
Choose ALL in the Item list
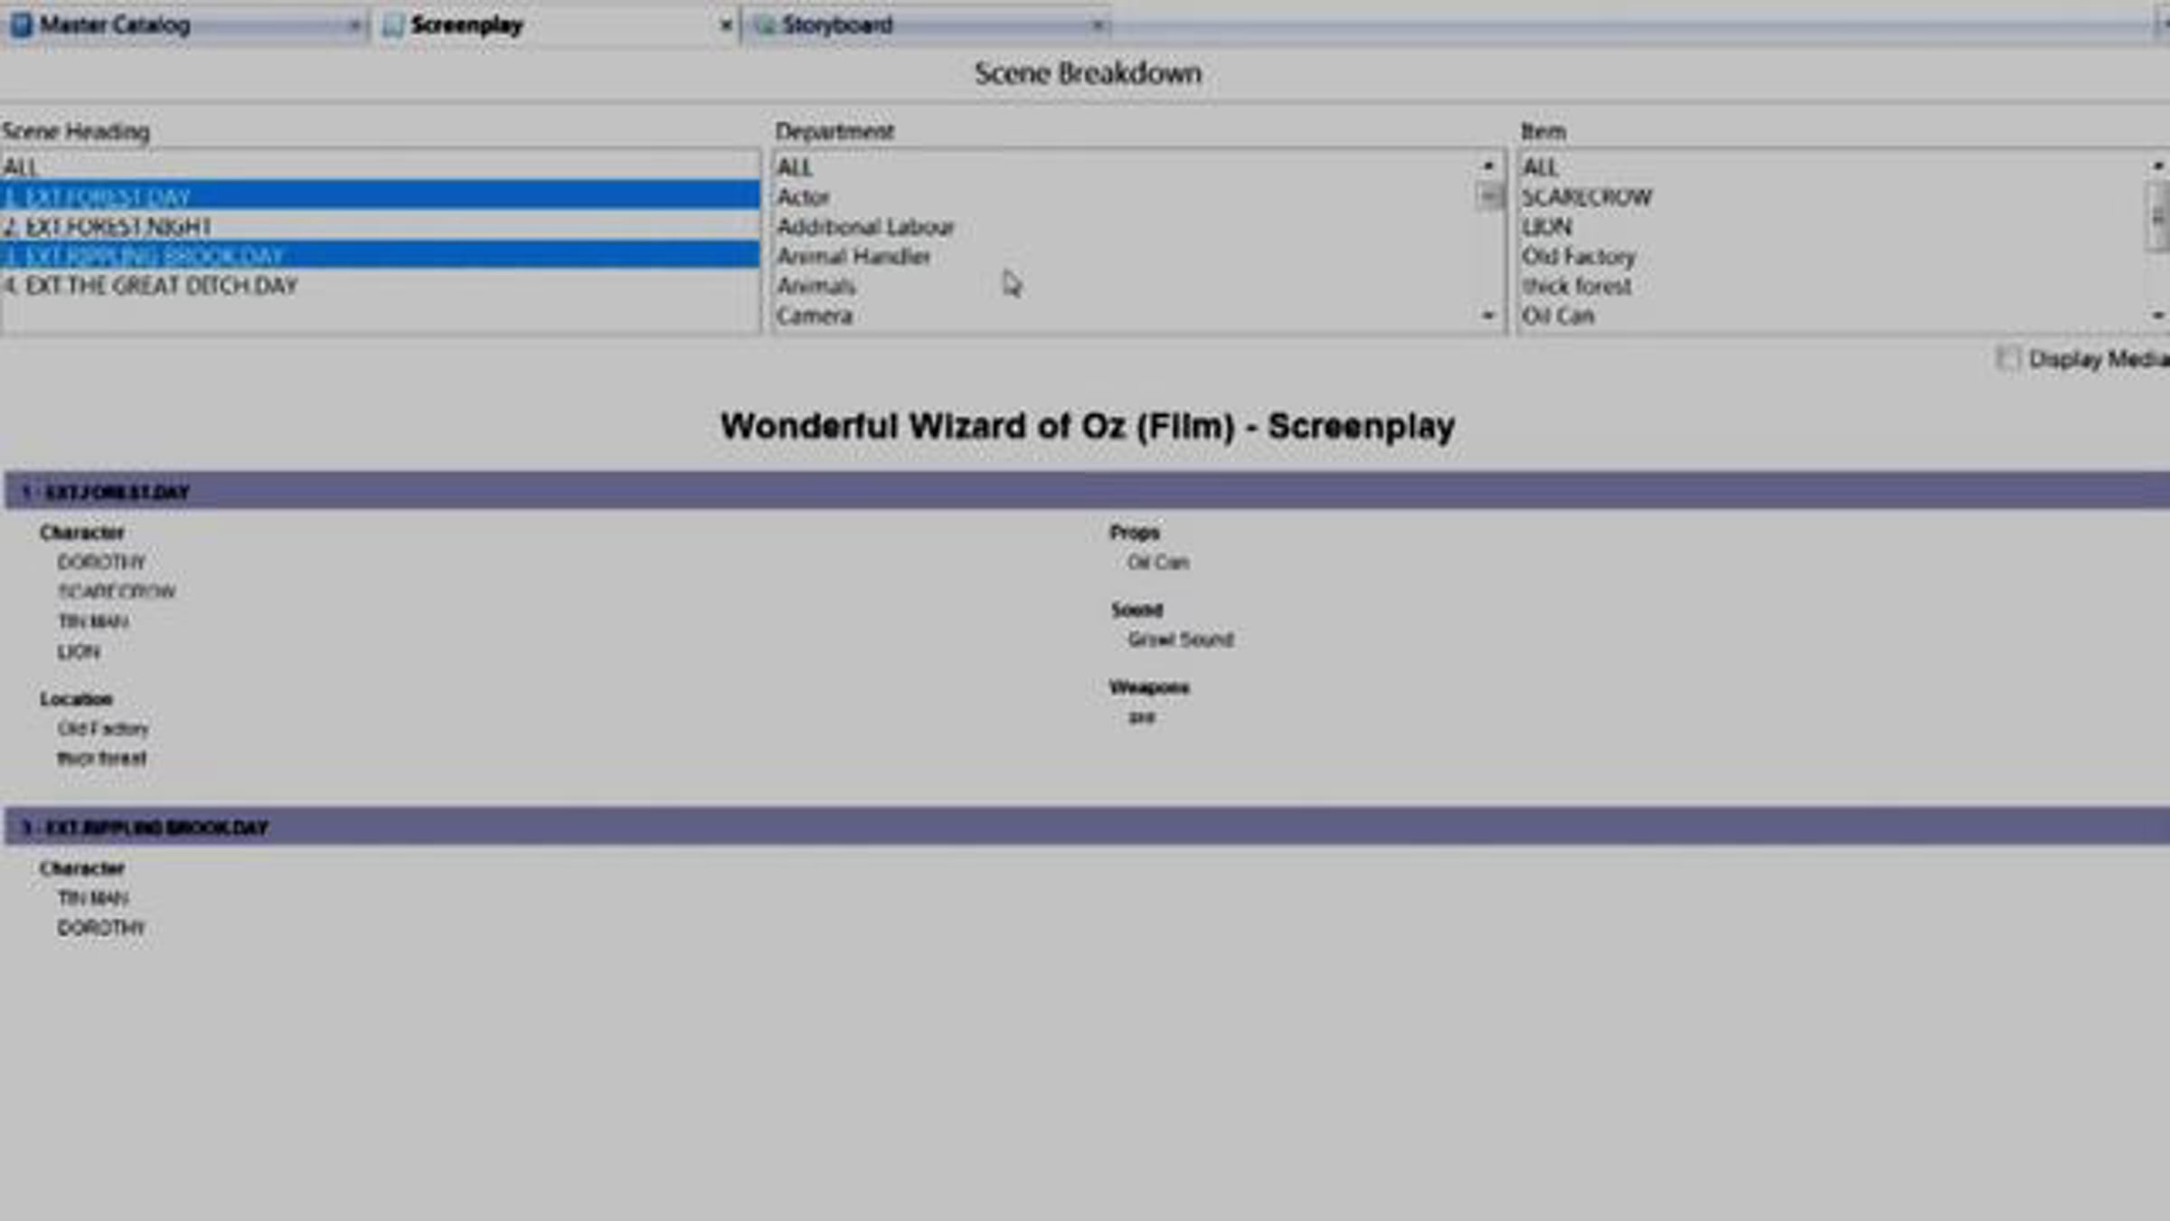(x=1832, y=167)
